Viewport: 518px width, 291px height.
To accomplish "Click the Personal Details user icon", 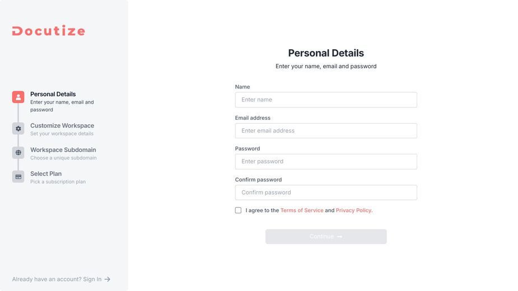I will (18, 97).
